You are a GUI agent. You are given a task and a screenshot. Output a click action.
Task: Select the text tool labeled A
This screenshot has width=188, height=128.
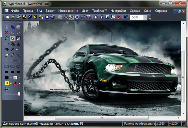18,44
